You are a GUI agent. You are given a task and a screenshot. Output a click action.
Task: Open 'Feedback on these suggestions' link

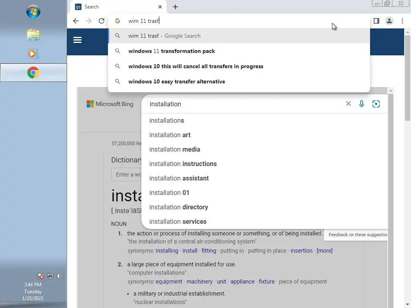(x=358, y=235)
